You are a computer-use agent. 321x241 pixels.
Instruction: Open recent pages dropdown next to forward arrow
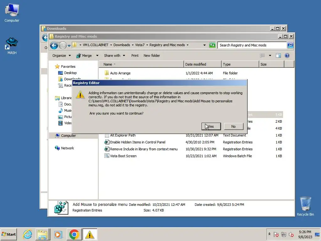coord(69,46)
